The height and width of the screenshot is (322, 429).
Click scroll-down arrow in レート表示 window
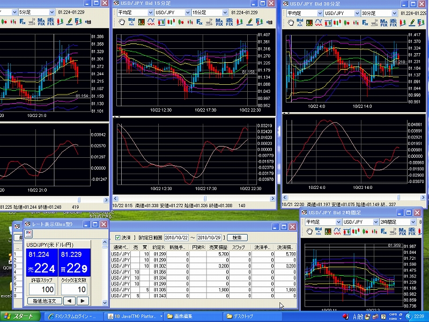pos(105,303)
